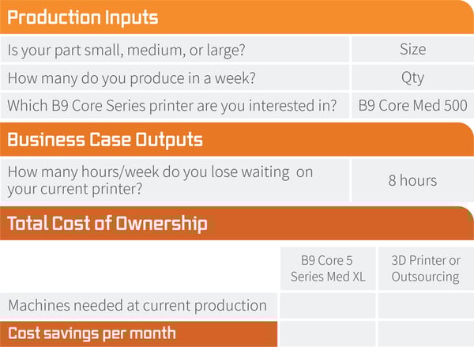474x347 pixels.
Task: Select the Size input cell
Action: pos(413,49)
